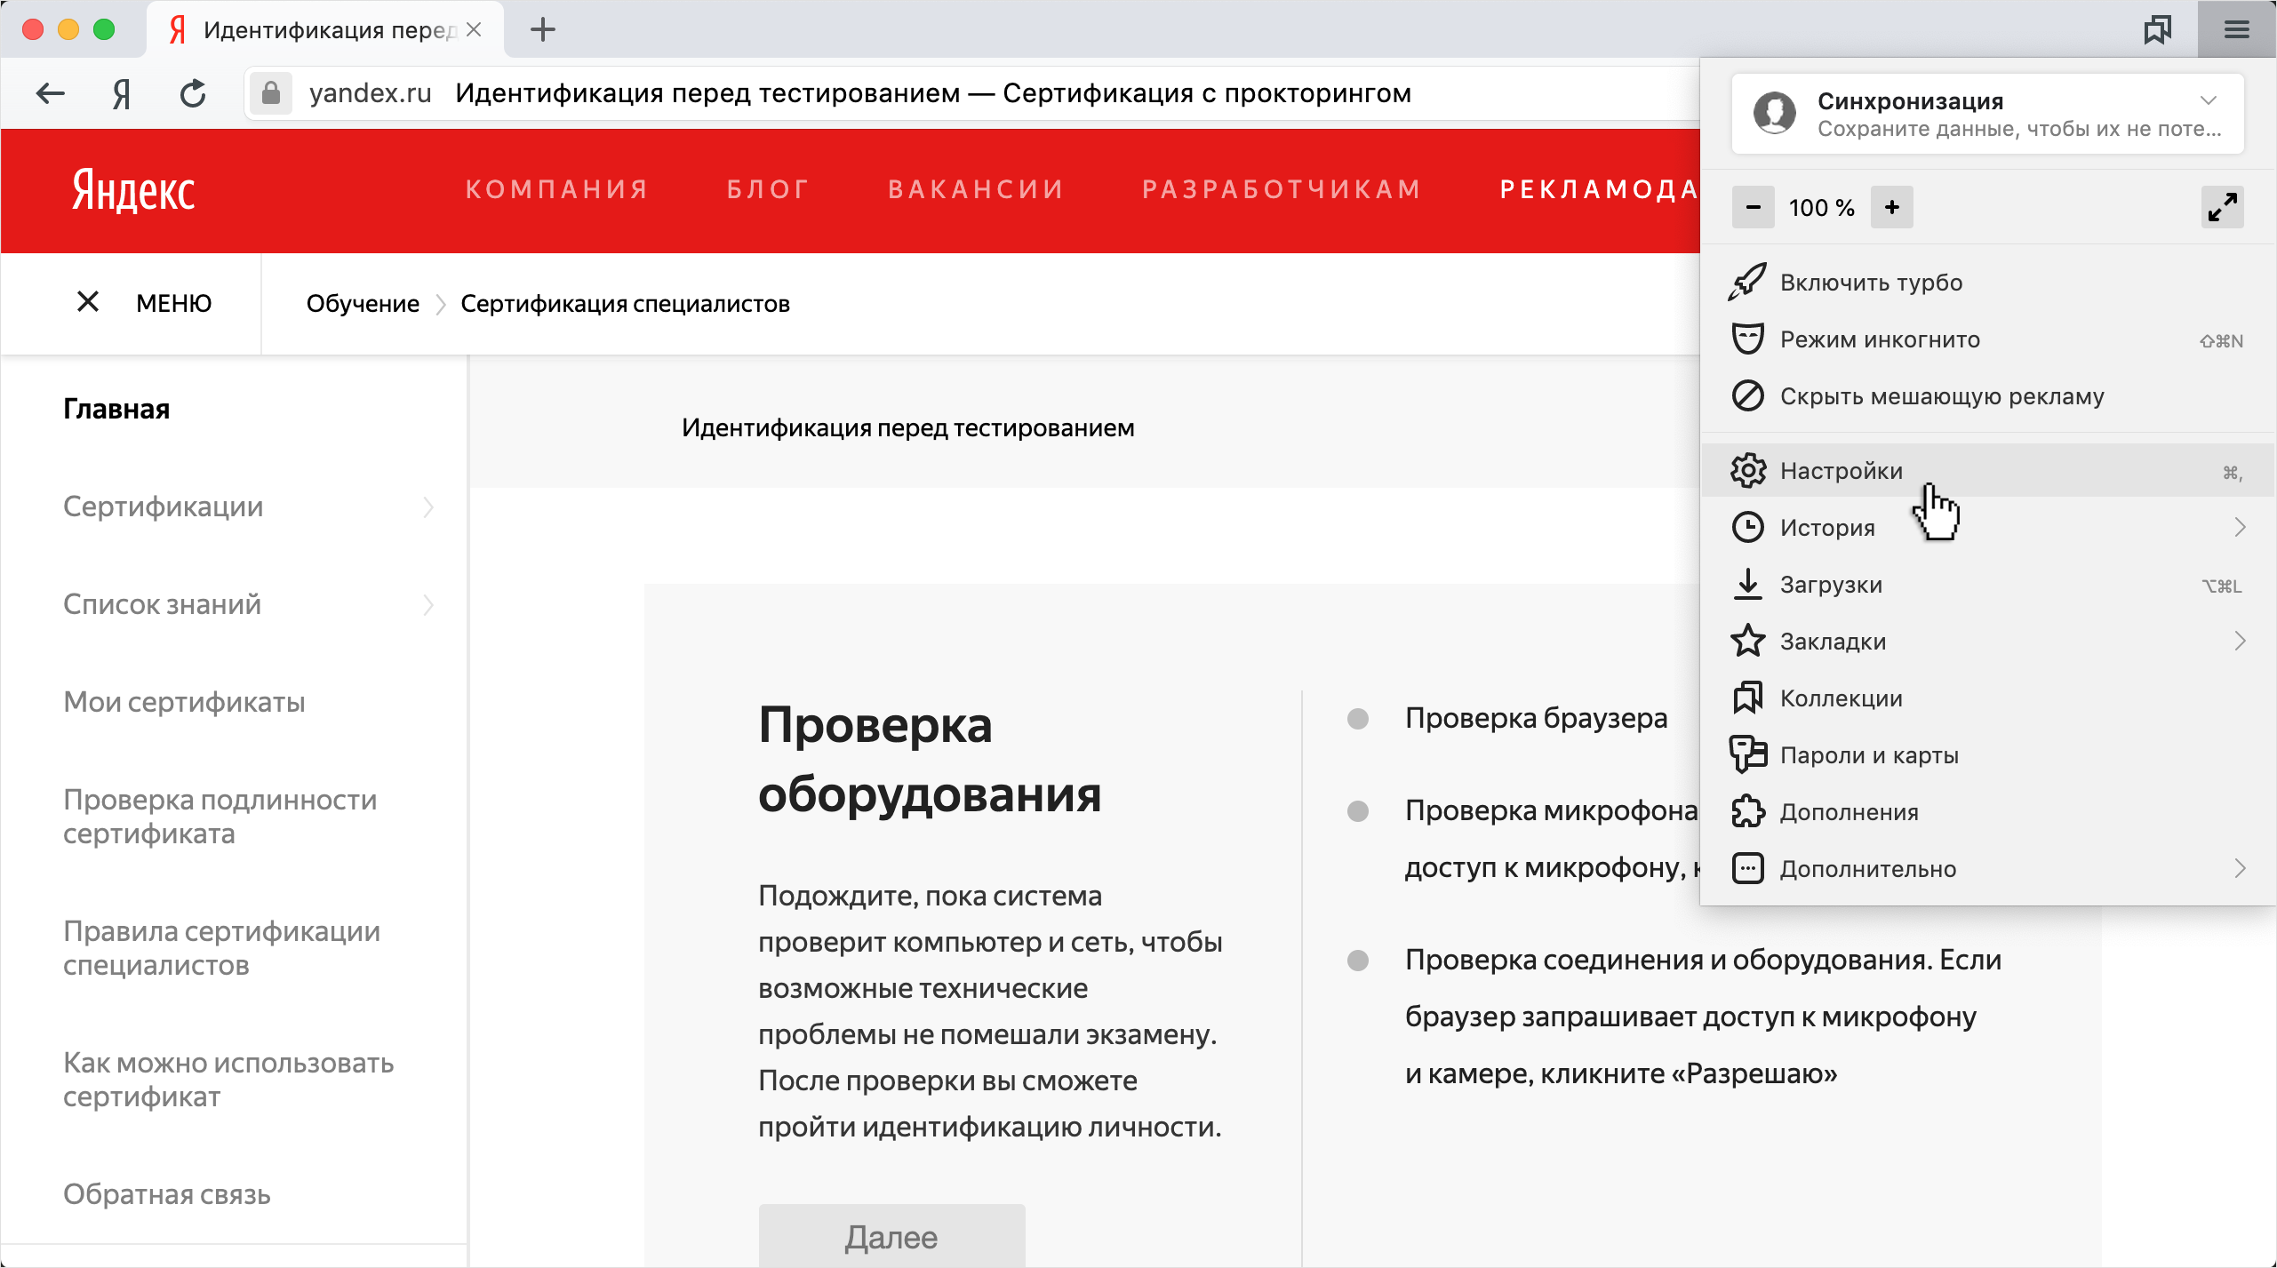Open a new tab with the plus icon

(542, 29)
